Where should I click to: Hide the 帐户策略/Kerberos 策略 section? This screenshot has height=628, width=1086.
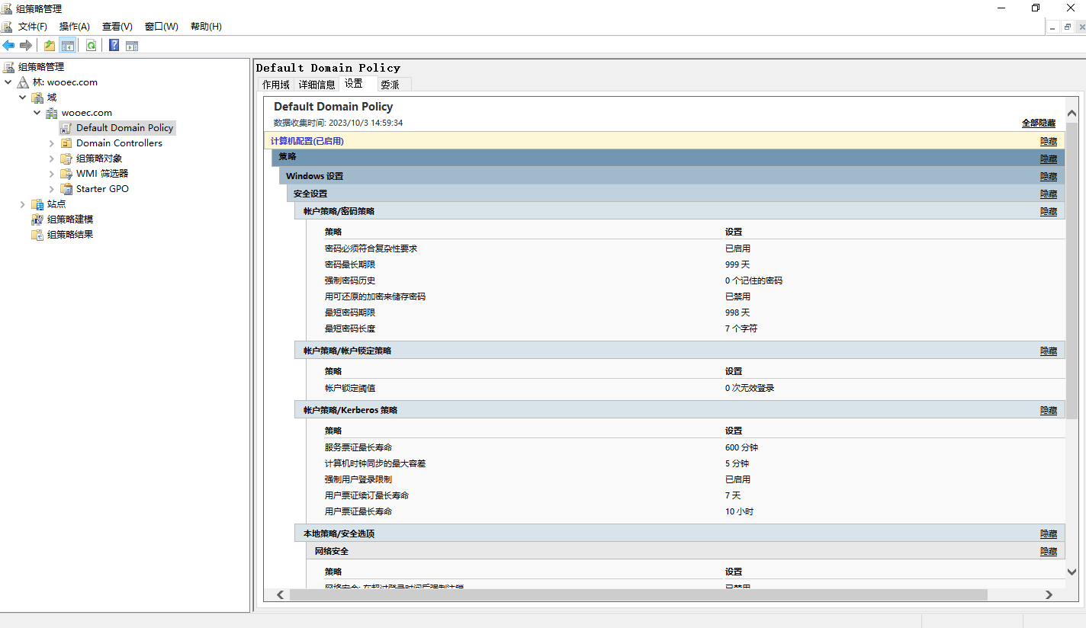[1049, 410]
